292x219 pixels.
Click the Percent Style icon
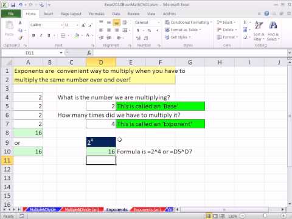pos(149,30)
